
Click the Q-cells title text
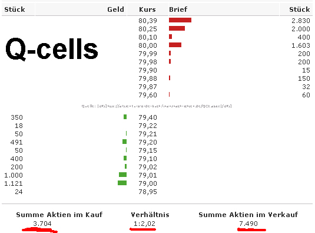(x=52, y=49)
